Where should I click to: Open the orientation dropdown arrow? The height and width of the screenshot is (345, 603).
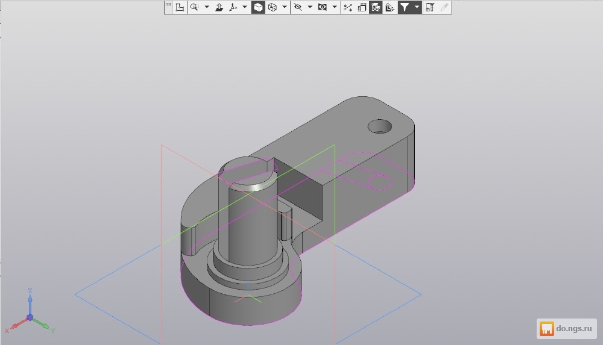[245, 7]
